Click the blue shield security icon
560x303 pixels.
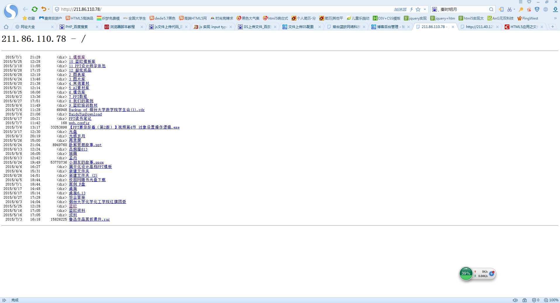click(537, 9)
